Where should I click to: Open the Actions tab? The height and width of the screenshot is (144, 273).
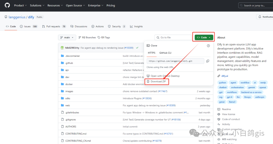click(x=98, y=26)
